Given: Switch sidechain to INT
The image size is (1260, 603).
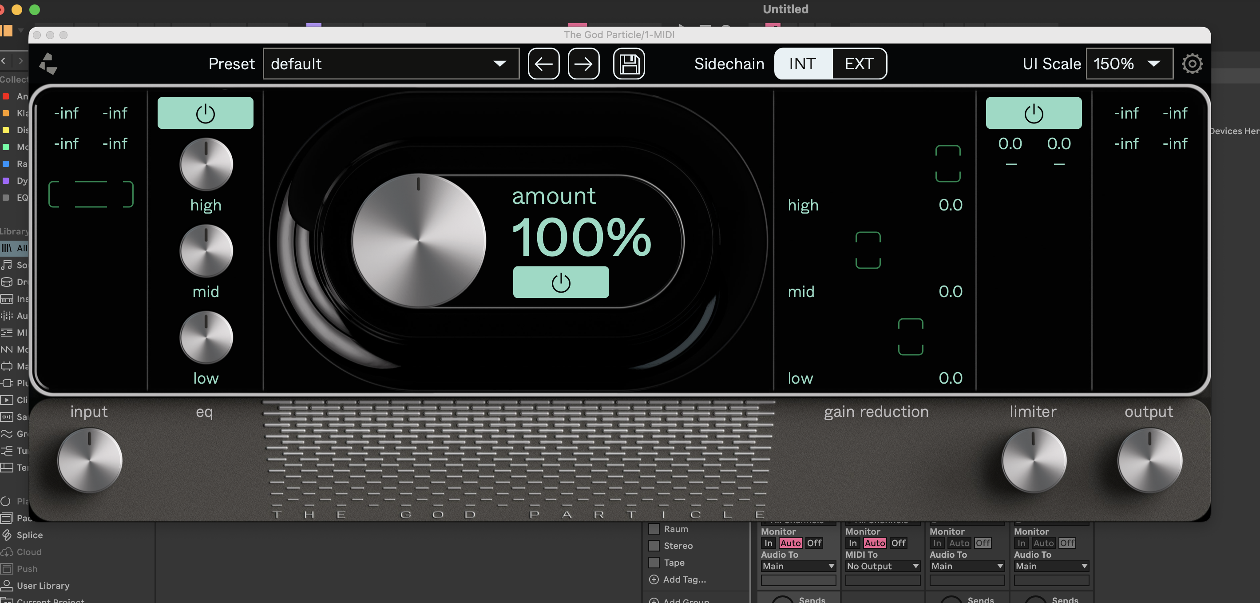Looking at the screenshot, I should click(x=803, y=63).
